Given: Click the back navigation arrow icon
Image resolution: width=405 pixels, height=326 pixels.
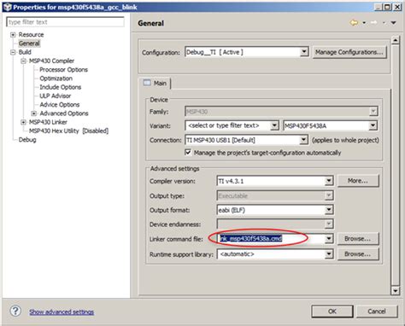Looking at the screenshot, I should 354,23.
